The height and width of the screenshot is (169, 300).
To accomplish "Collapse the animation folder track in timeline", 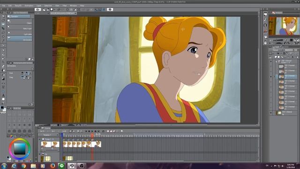I will click(x=39, y=139).
